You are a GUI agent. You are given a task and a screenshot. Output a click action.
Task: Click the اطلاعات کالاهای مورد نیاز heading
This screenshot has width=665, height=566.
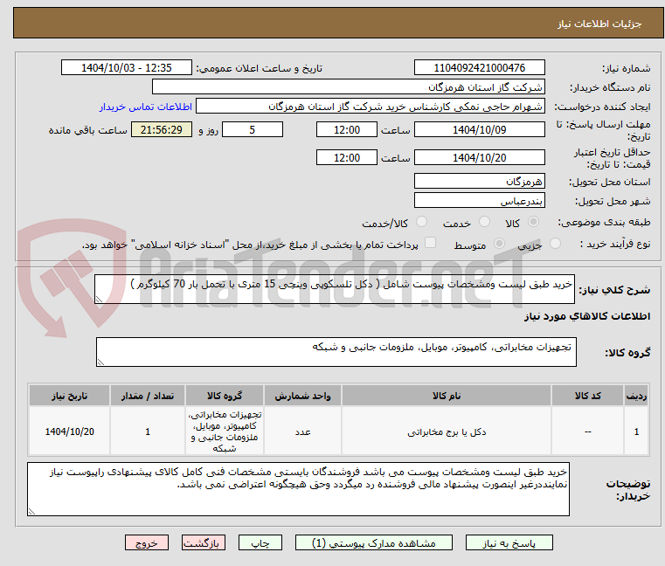pos(587,316)
